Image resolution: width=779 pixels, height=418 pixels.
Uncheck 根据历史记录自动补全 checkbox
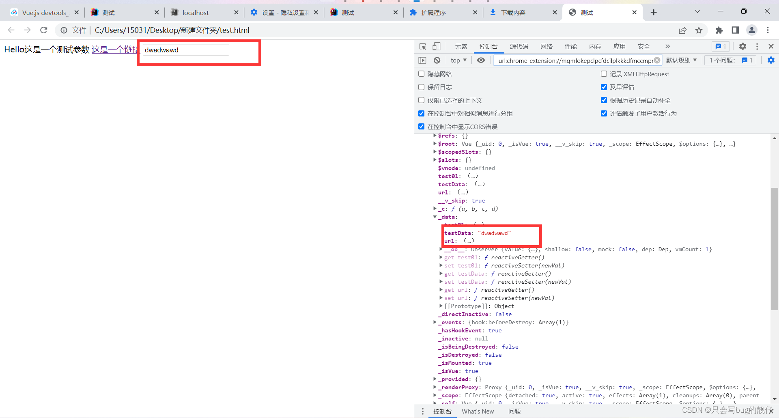tap(604, 100)
